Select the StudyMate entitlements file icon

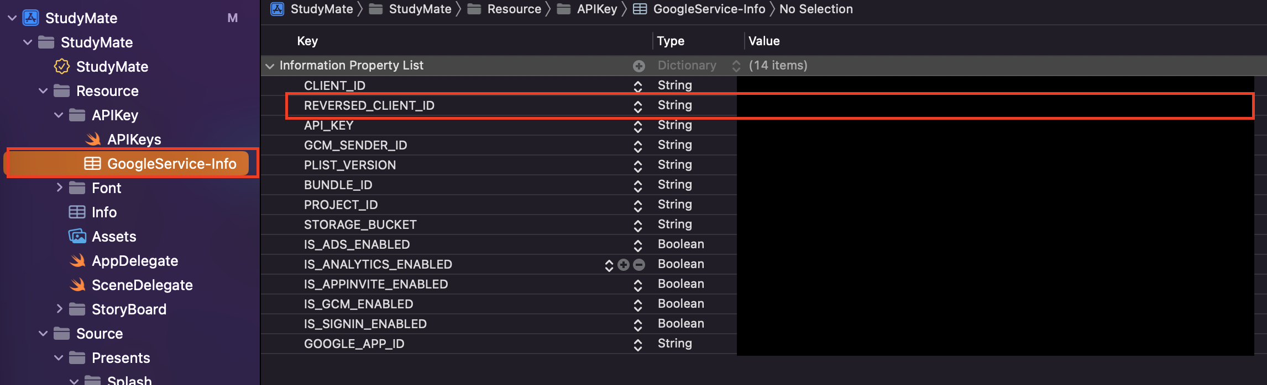pos(62,67)
